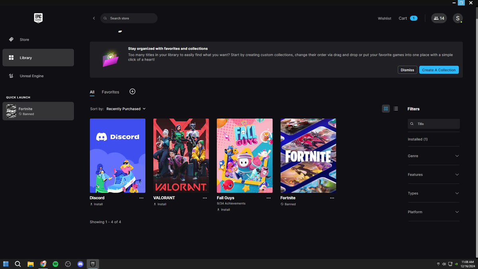Open the Discord cover art
The height and width of the screenshot is (269, 478).
(x=118, y=156)
